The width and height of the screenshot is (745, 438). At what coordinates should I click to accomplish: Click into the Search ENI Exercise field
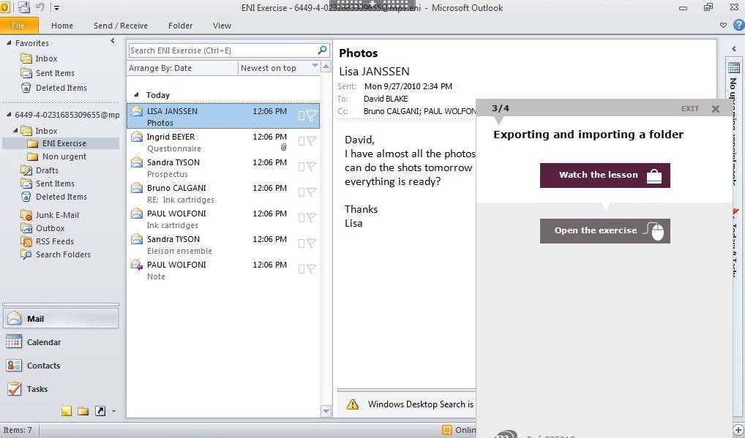pos(220,50)
